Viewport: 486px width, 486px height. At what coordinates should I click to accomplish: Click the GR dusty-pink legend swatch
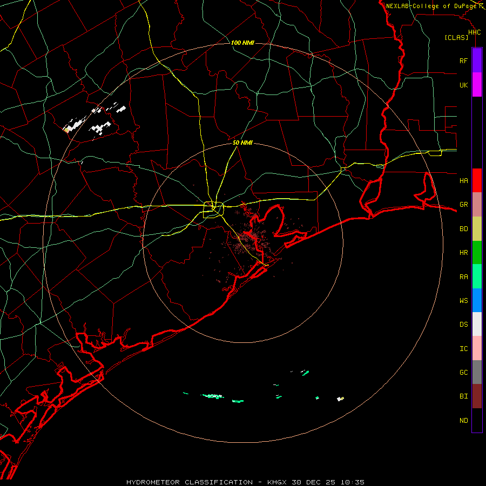[x=477, y=205]
